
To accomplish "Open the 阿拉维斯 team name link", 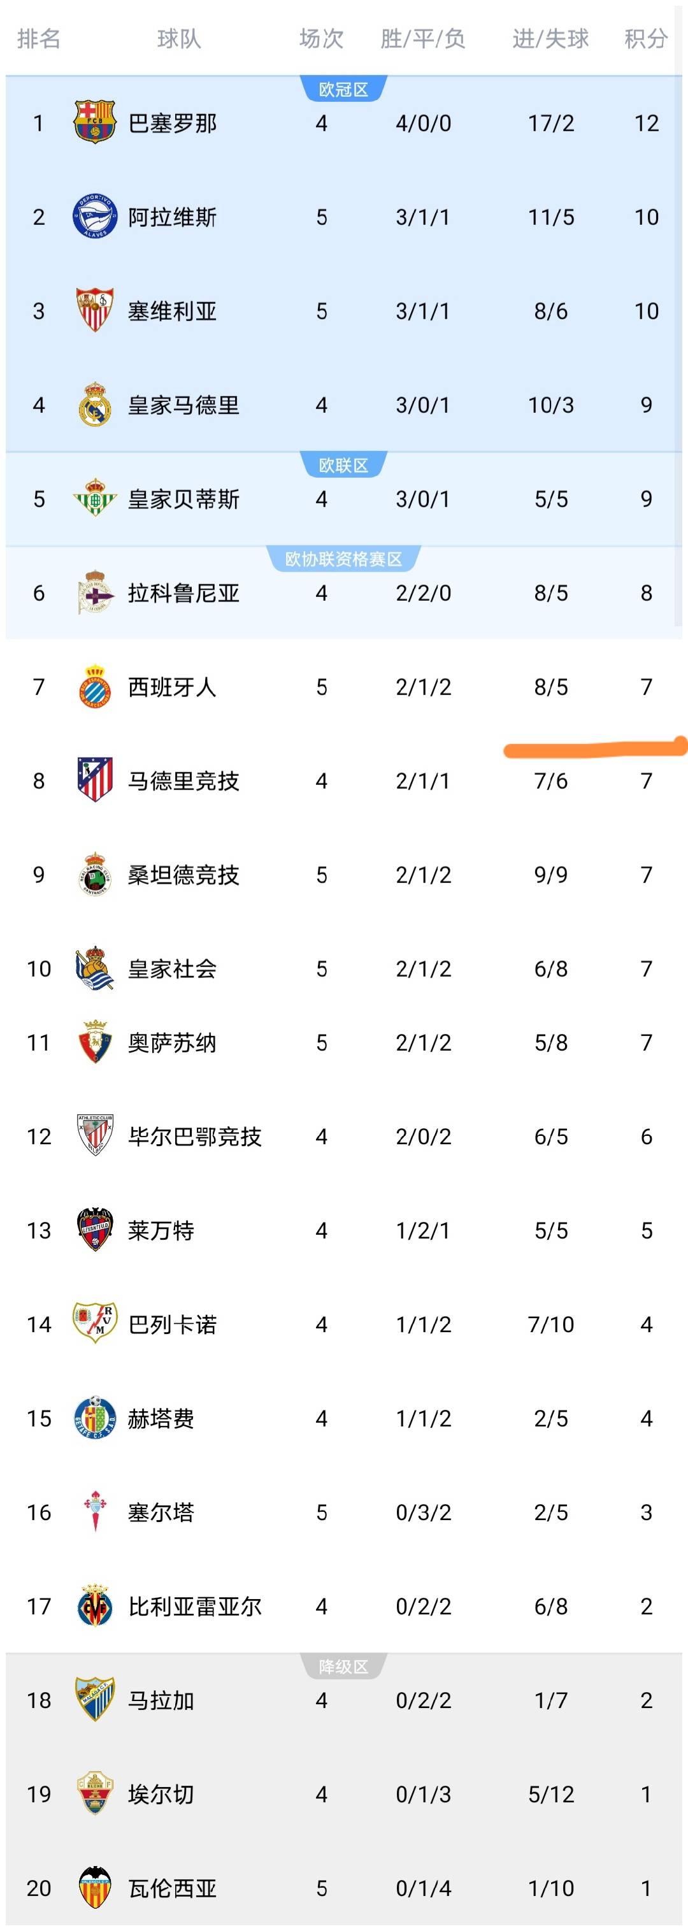I will 173,217.
